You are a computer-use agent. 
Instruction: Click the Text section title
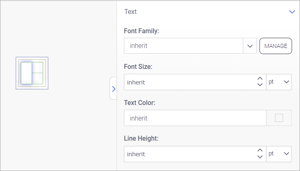131,11
